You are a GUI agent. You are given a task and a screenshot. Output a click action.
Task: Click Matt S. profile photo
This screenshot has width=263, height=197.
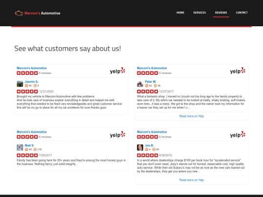(20, 147)
